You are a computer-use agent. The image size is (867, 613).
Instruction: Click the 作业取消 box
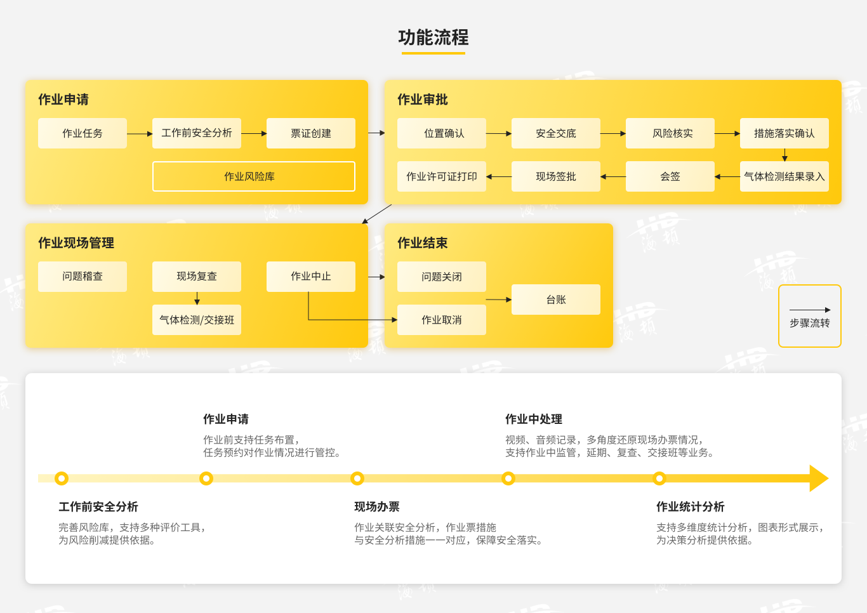442,320
